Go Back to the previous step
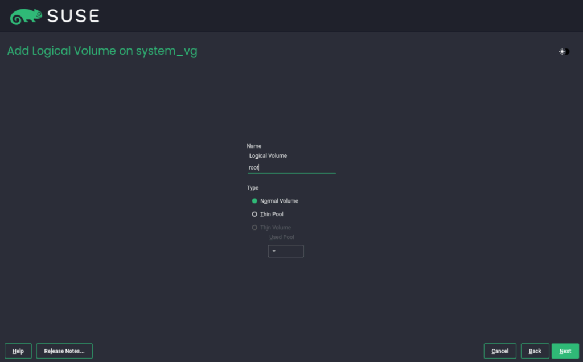 click(535, 351)
